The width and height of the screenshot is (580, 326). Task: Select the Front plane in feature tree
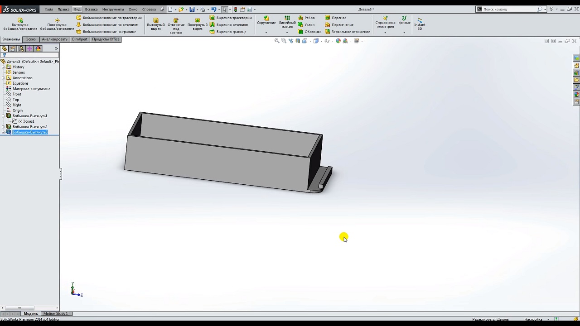click(x=17, y=94)
